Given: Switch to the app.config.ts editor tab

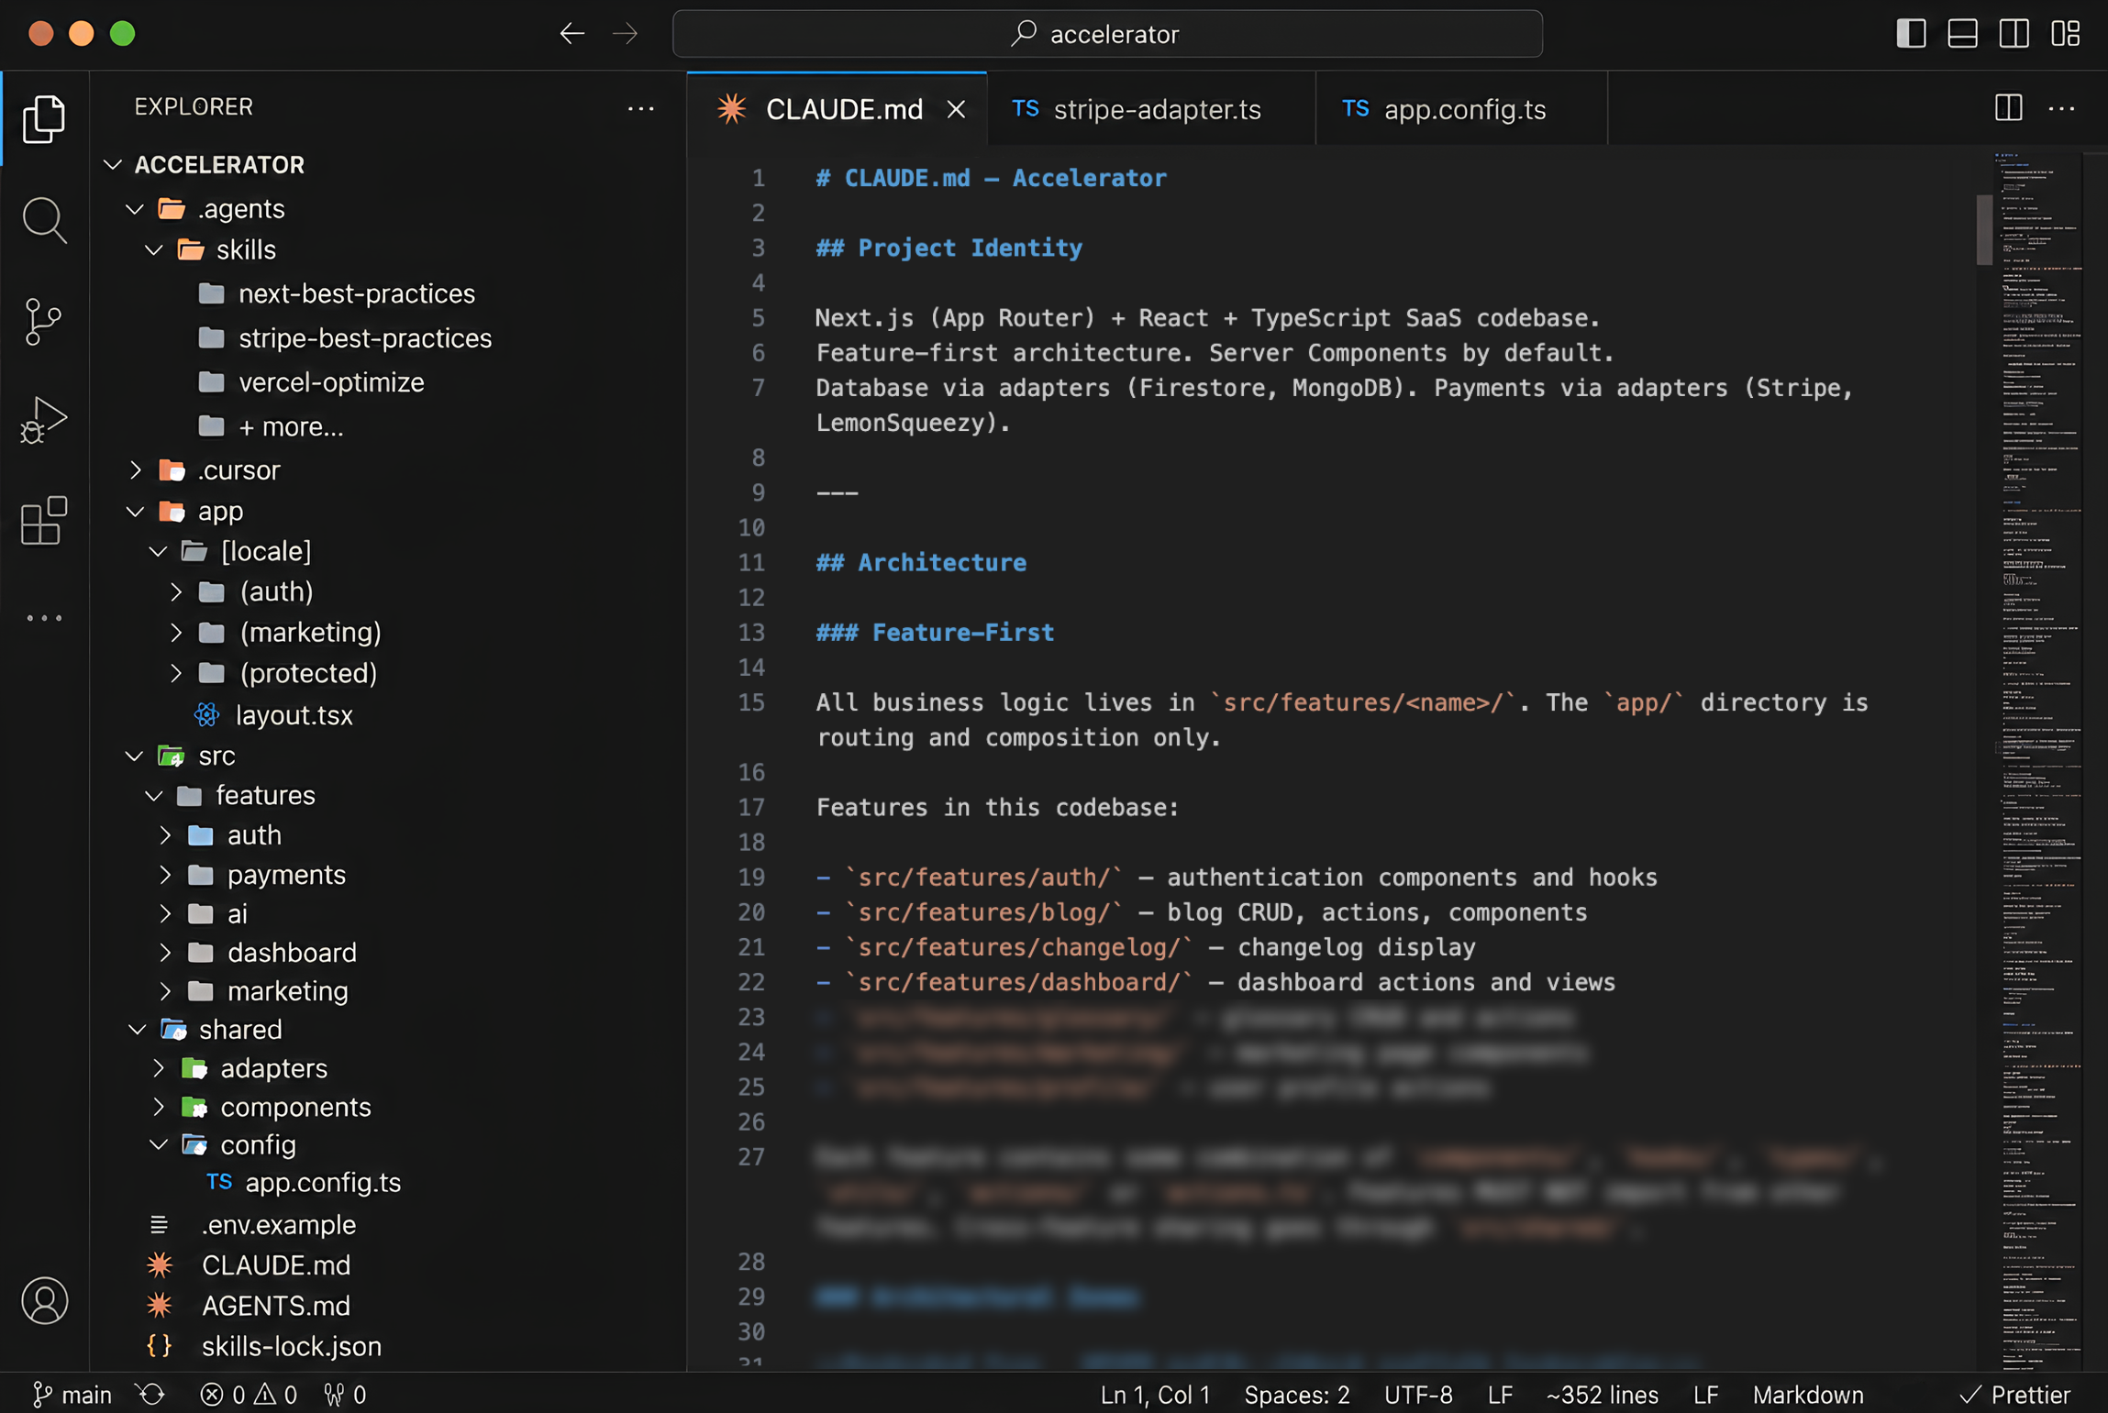Looking at the screenshot, I should 1461,109.
